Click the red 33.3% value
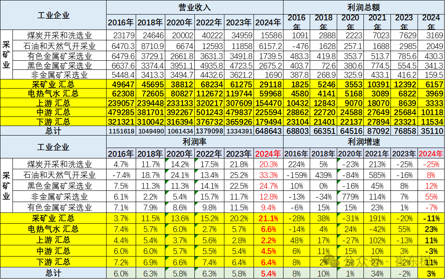The image size is (445, 279). [x=268, y=175]
